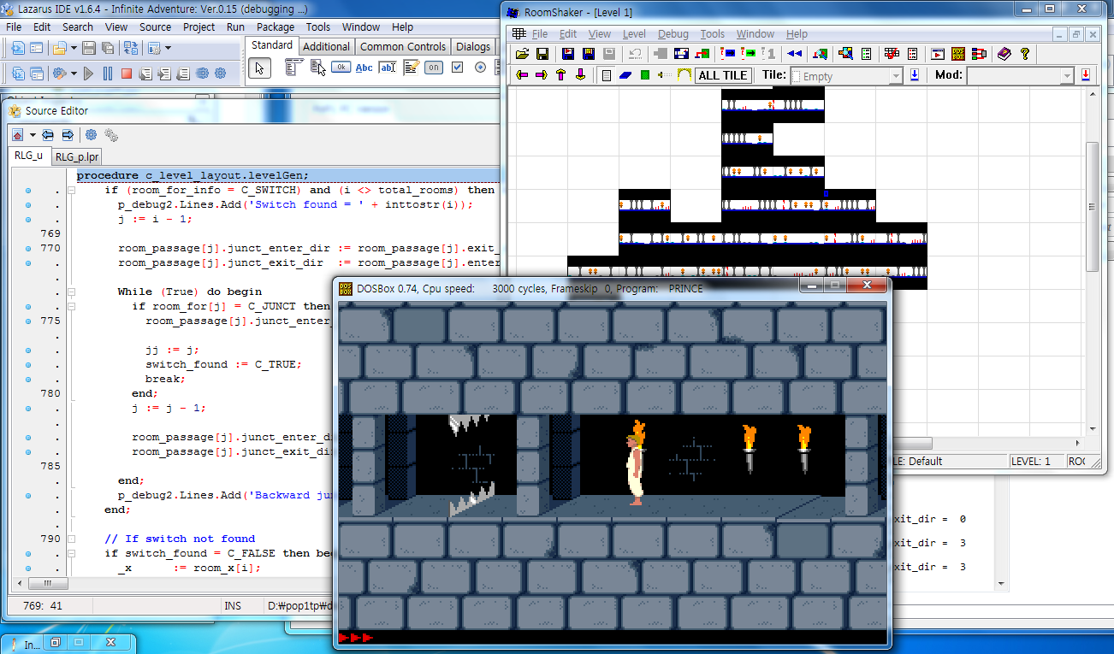Toggle the breakpoint gutter dot at line 770
The width and height of the screenshot is (1114, 654).
coord(28,249)
